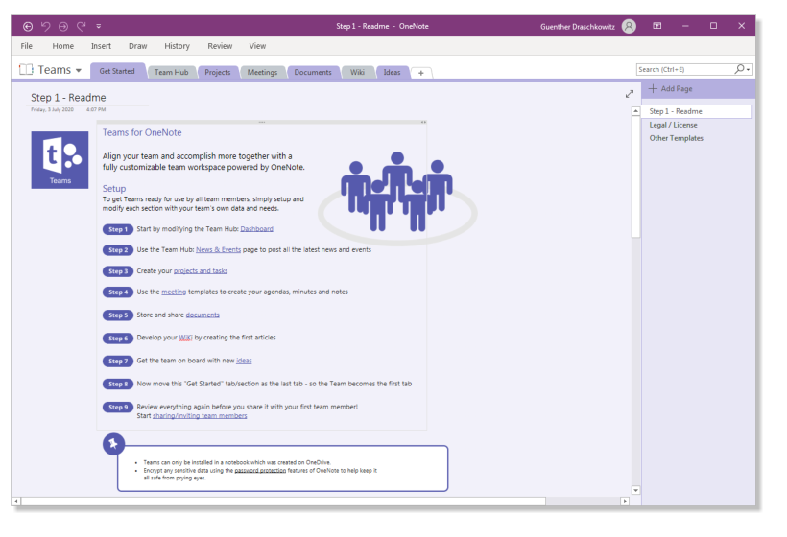
Task: Click the Step 2 badge
Action: (118, 250)
